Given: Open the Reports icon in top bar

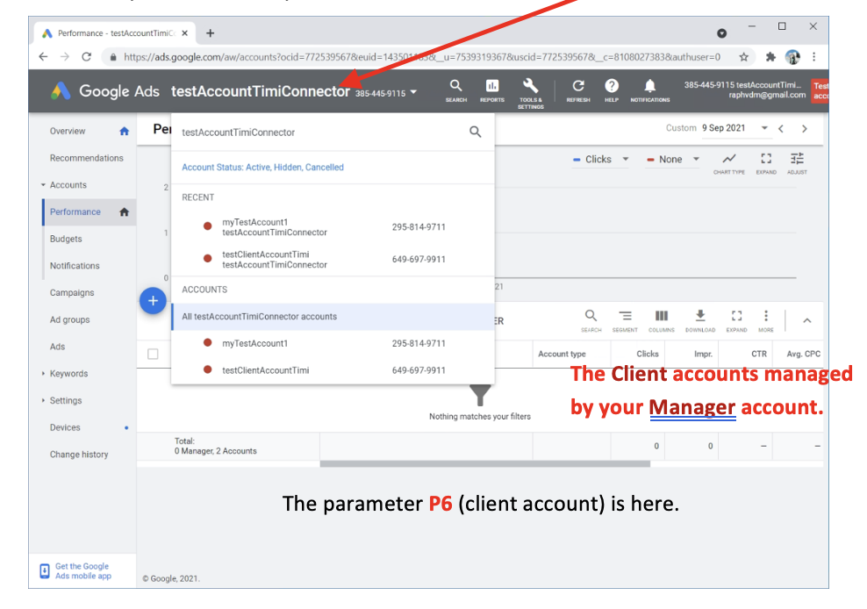Looking at the screenshot, I should (x=492, y=88).
